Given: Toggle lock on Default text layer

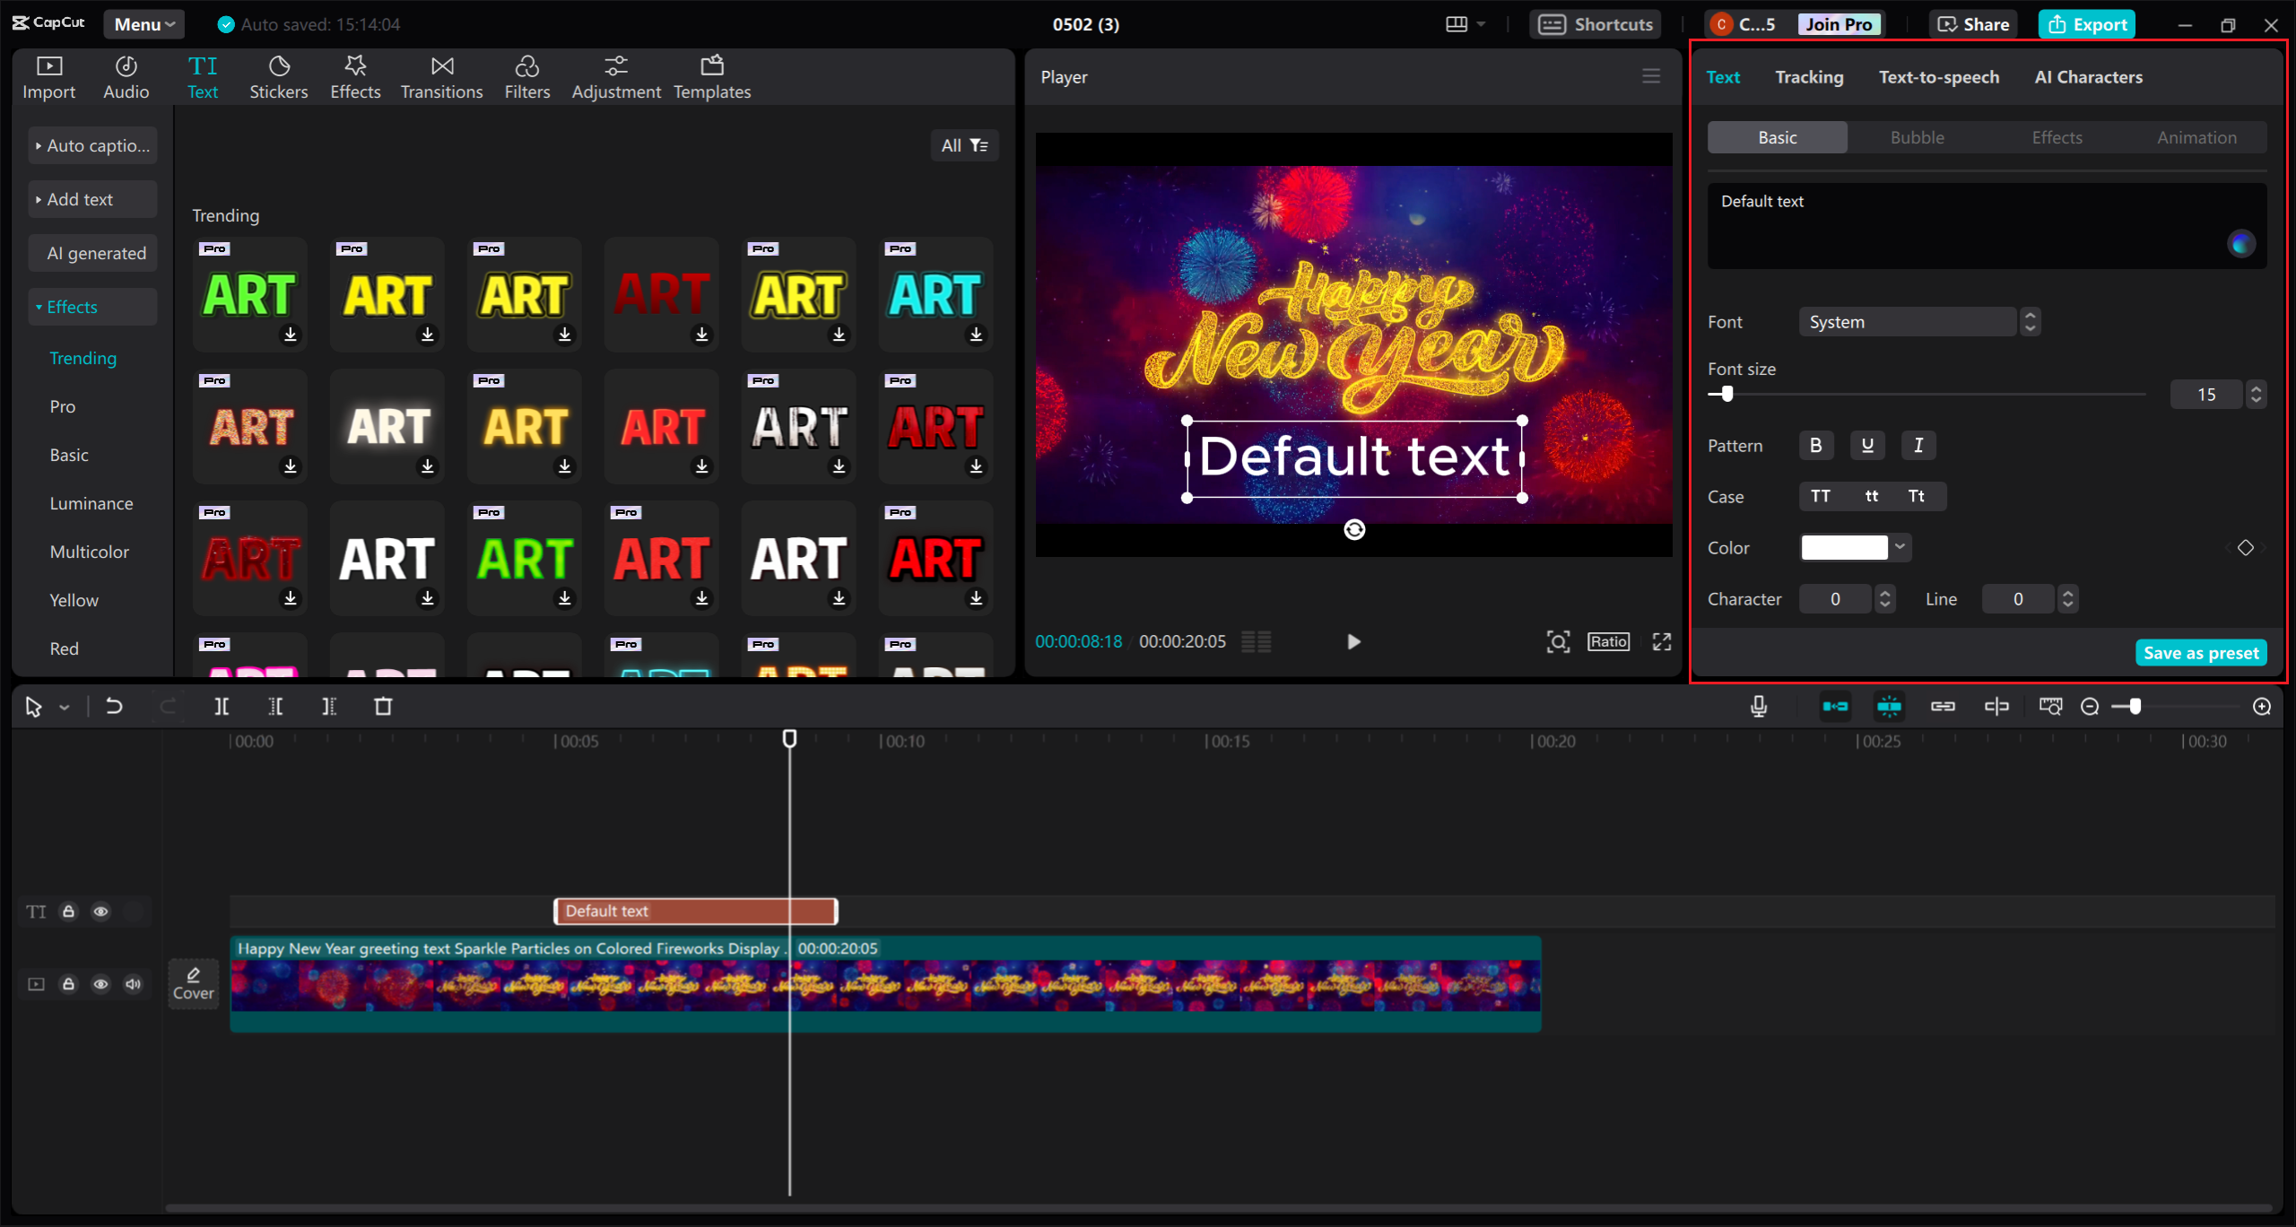Looking at the screenshot, I should point(68,909).
